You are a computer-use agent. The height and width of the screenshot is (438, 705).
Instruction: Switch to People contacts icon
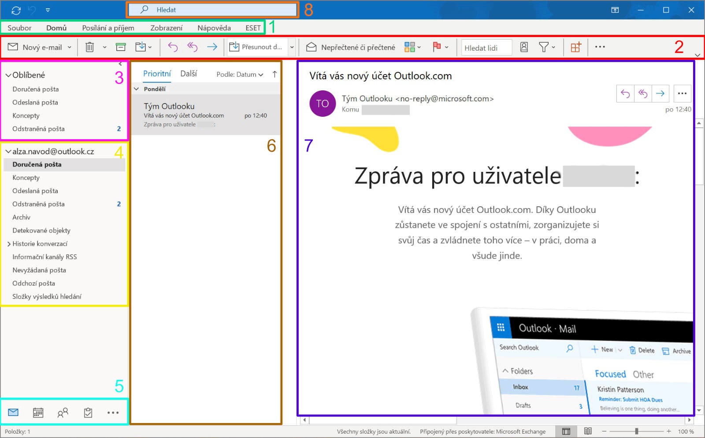[63, 412]
